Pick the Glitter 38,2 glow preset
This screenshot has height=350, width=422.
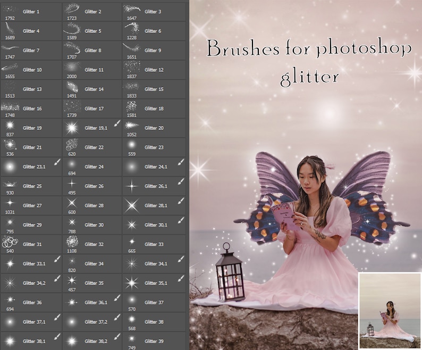92,341
